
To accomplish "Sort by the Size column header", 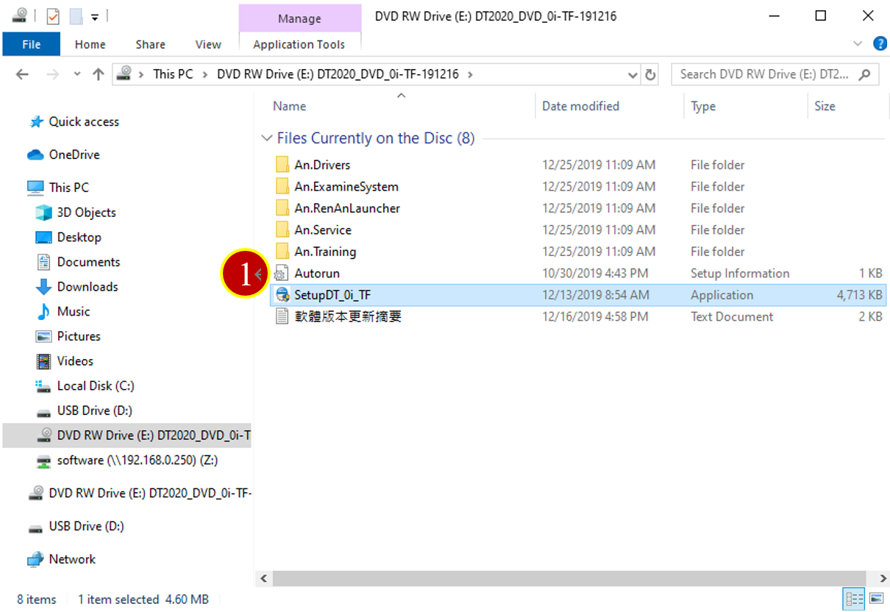I will pos(825,106).
